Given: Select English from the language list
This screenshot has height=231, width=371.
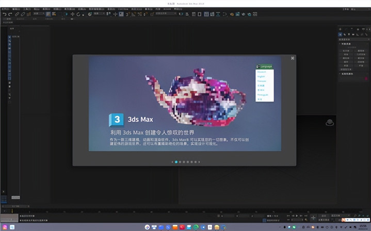Looking at the screenshot, I should [261, 76].
